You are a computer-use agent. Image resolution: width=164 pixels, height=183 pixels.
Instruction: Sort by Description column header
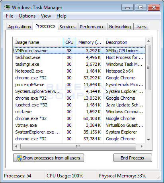click(124, 42)
